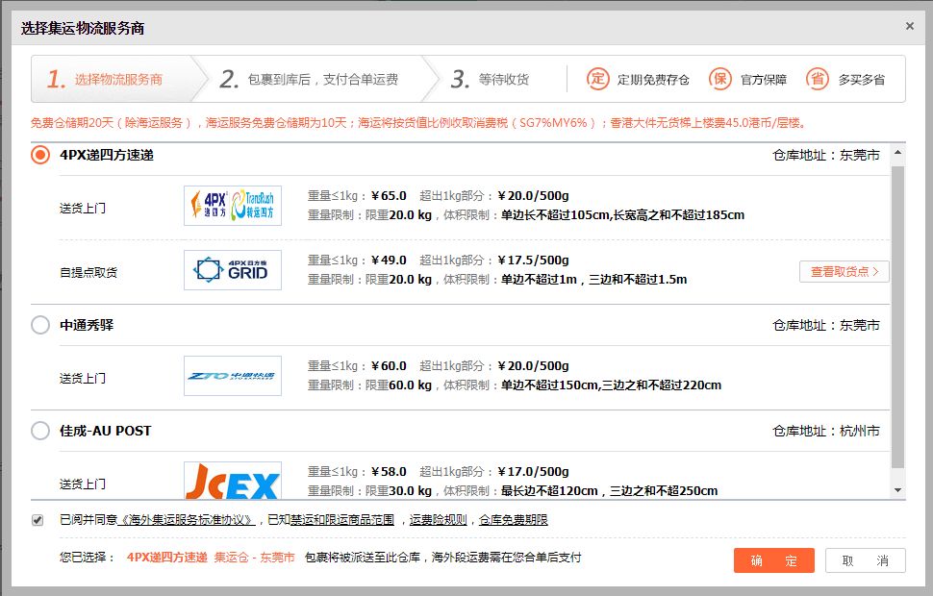Click the 4PX递四方 logo for 送货上门
The image size is (933, 596).
click(211, 204)
